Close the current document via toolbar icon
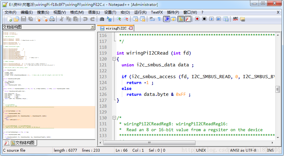Viewport: 284px width, 156px height. 38,19
